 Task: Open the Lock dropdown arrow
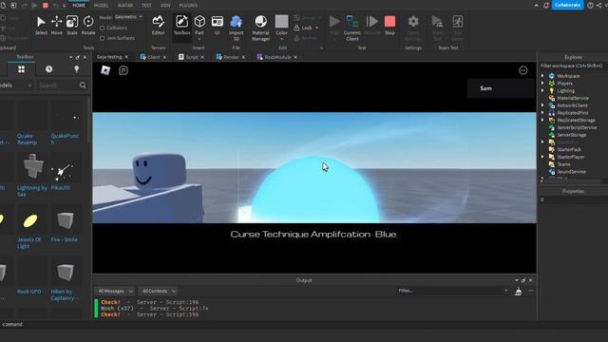316,28
